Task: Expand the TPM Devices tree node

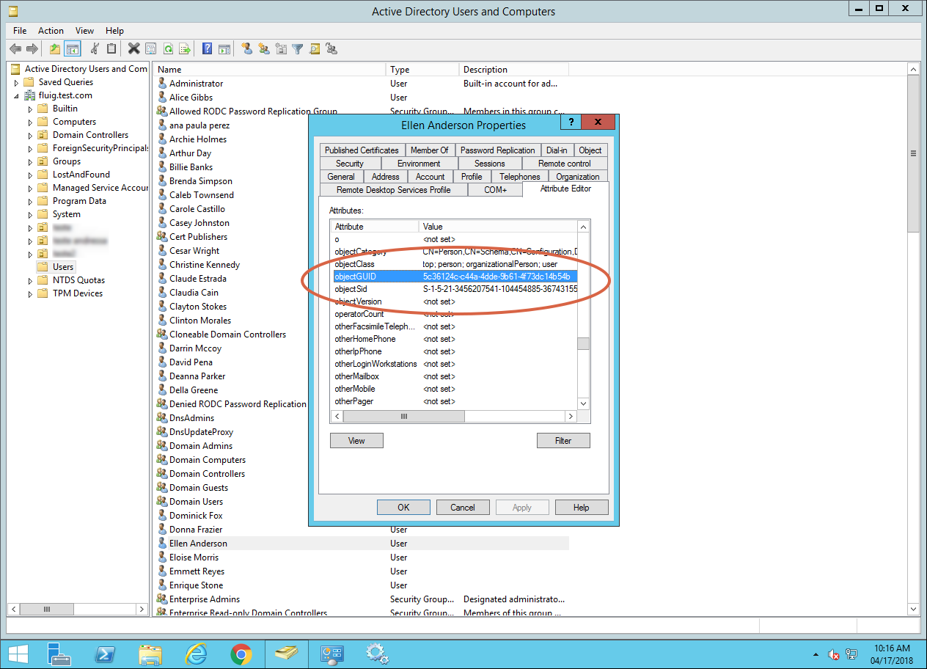Action: (x=29, y=293)
